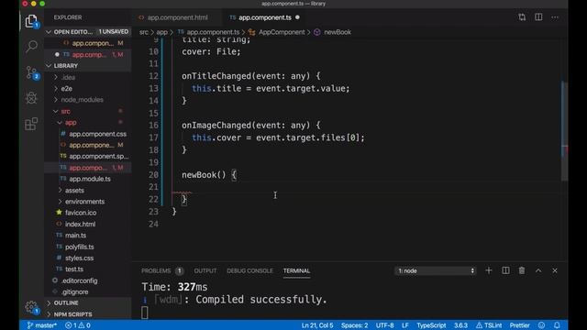Open the editor More Actions ellipsis

(x=555, y=17)
